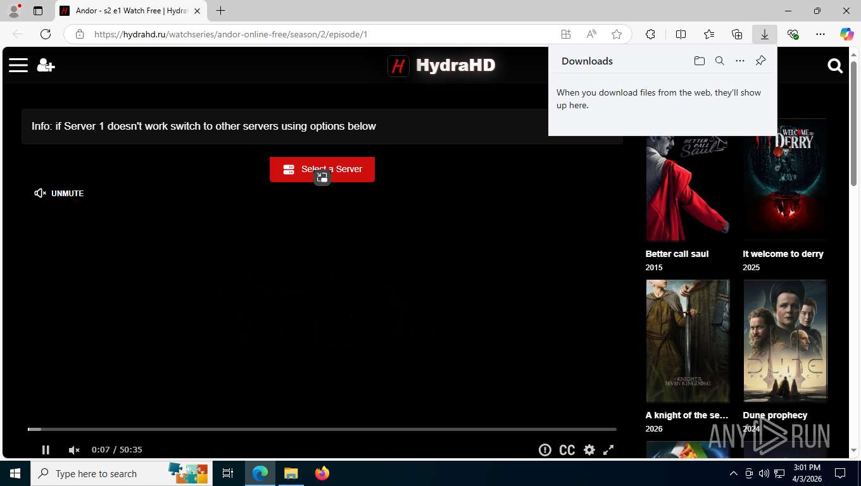Toggle the player volume mute icon
The width and height of the screenshot is (861, 486).
(x=74, y=450)
